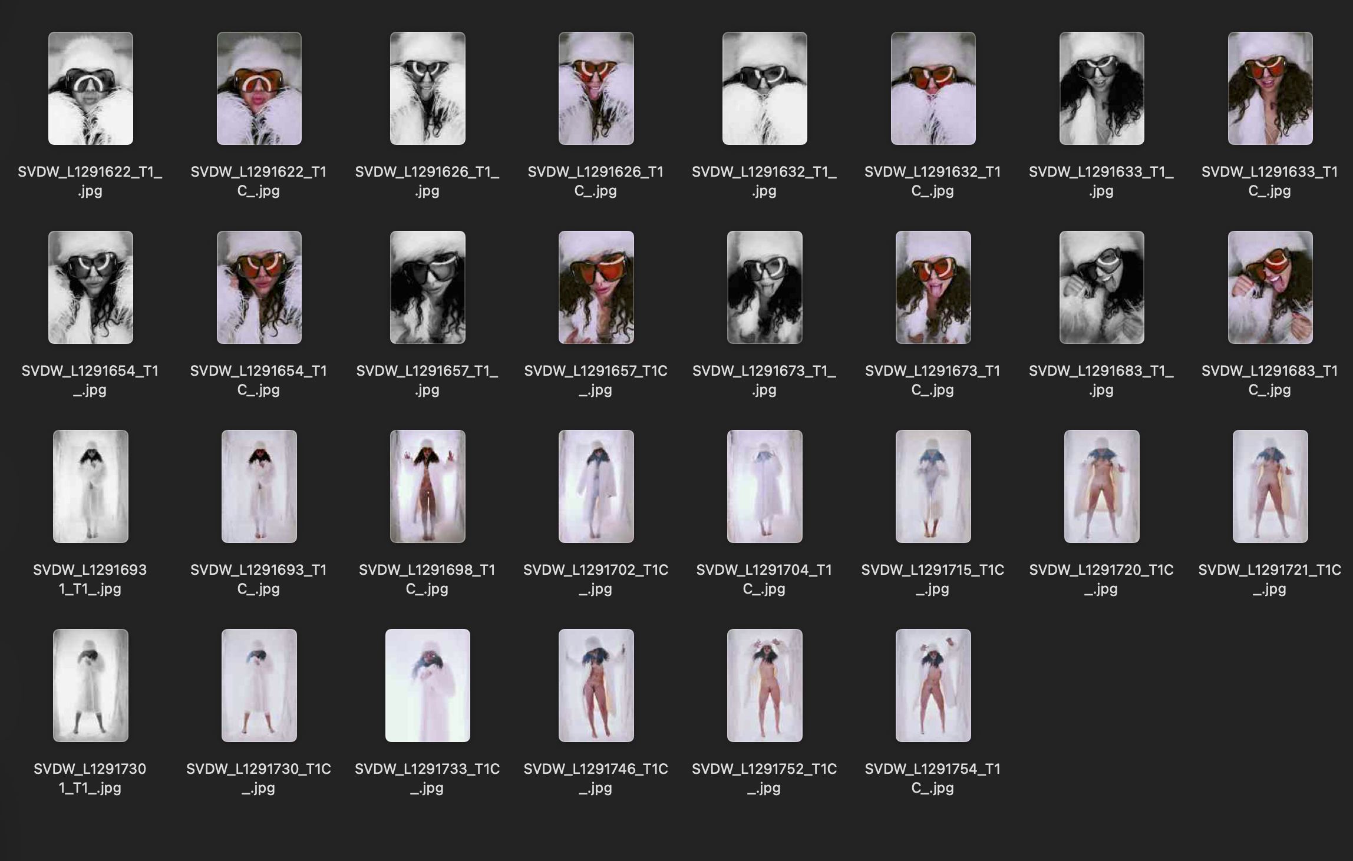
Task: Select the SVDW_L1291654_T1_.jpg thumbnail
Action: point(90,287)
